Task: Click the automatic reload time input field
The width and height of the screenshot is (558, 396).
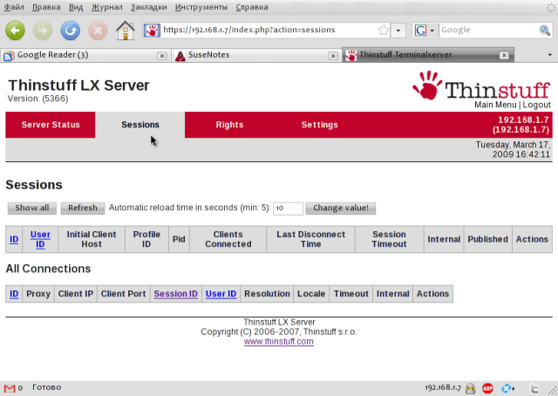Action: [288, 208]
